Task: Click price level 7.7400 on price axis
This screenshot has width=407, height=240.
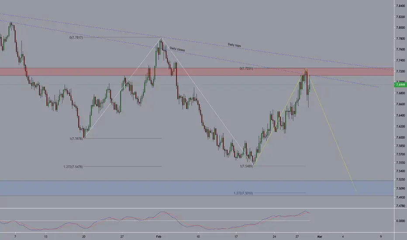Action: 400,61
